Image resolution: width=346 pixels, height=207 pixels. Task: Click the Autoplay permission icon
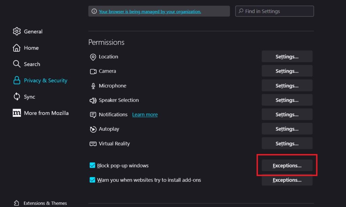click(93, 129)
